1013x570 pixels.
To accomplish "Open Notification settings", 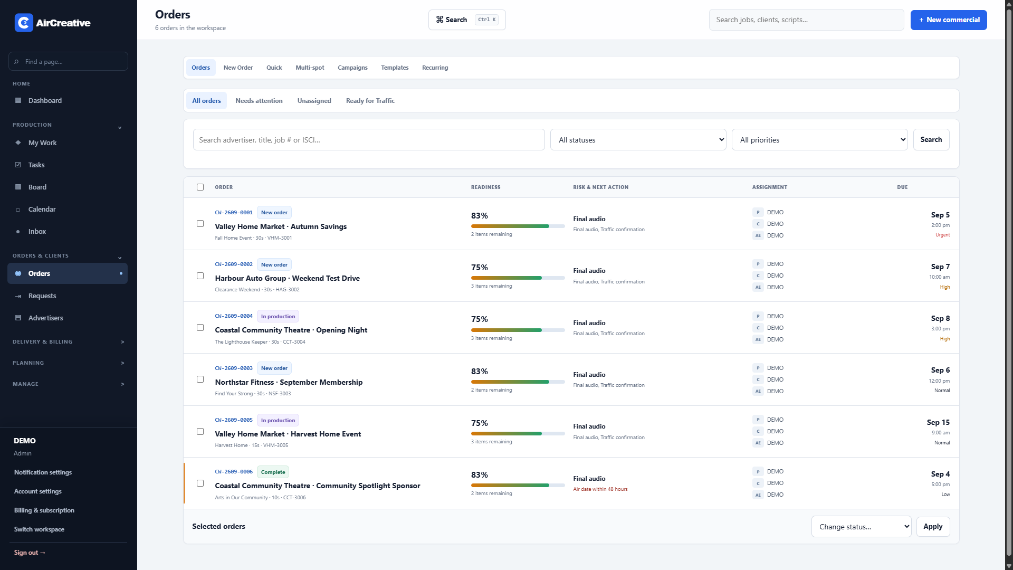I will click(43, 472).
